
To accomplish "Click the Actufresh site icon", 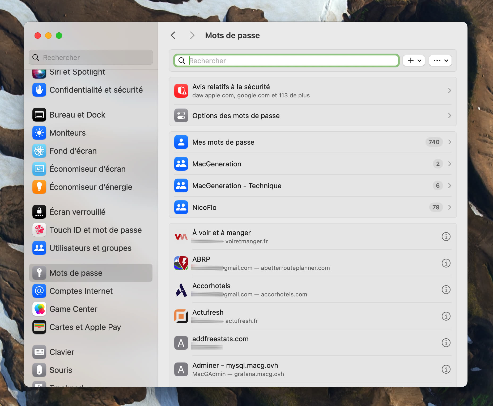I will click(x=181, y=316).
